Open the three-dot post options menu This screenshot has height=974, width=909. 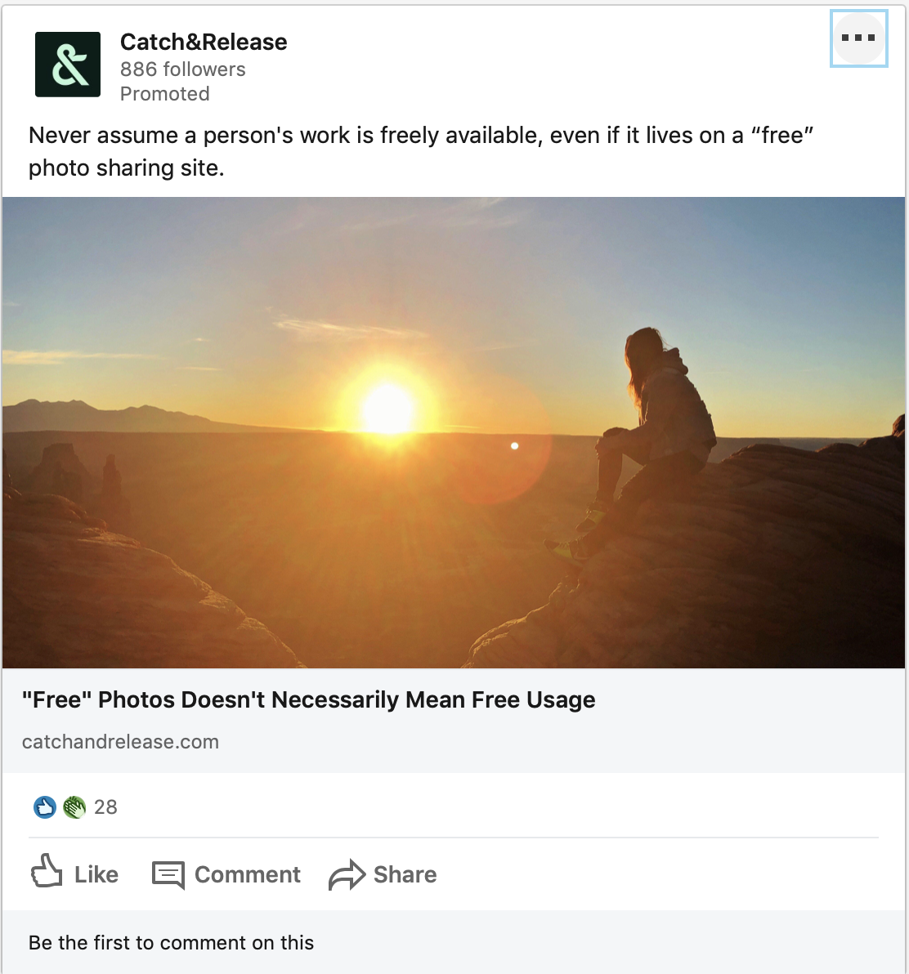[858, 38]
